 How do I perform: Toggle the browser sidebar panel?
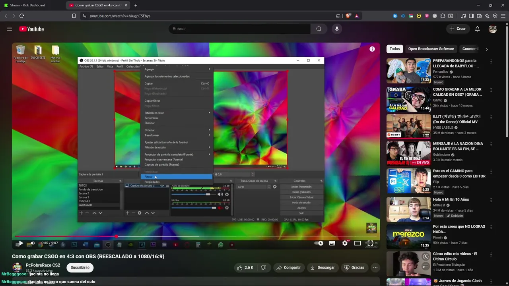coord(471,16)
